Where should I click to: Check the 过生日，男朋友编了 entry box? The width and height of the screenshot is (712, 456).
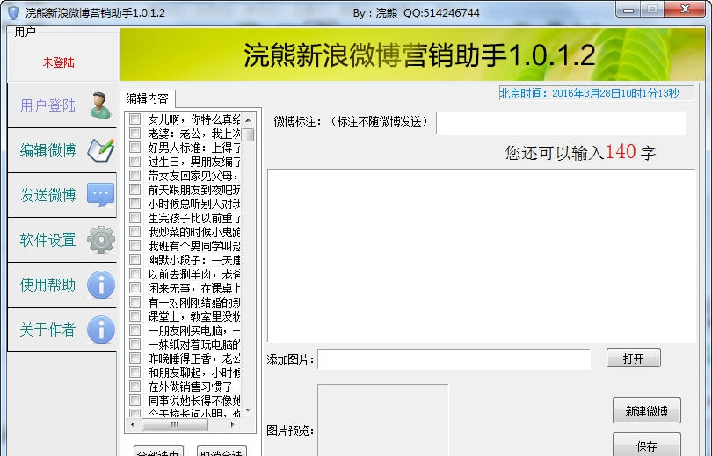[x=134, y=161]
